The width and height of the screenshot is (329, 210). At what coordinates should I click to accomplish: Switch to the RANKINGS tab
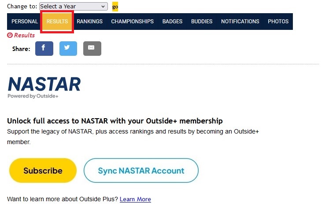(x=89, y=22)
